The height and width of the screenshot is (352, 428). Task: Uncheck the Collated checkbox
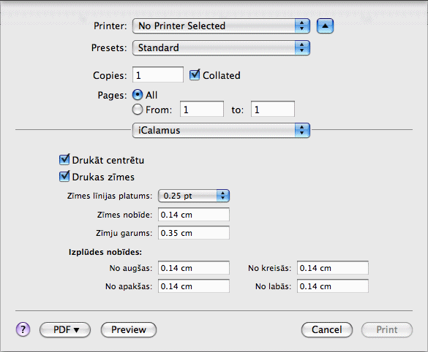coord(195,74)
